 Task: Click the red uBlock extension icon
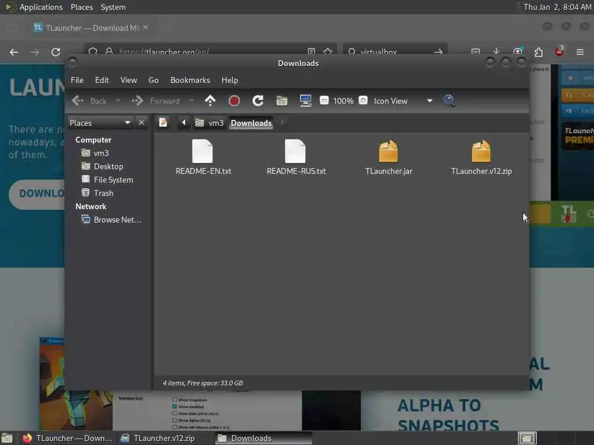coord(559,52)
